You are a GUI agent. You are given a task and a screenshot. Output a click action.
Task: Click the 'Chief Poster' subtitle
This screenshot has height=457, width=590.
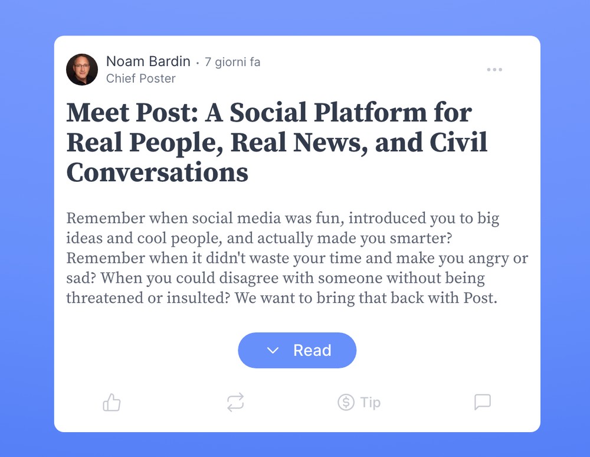141,79
